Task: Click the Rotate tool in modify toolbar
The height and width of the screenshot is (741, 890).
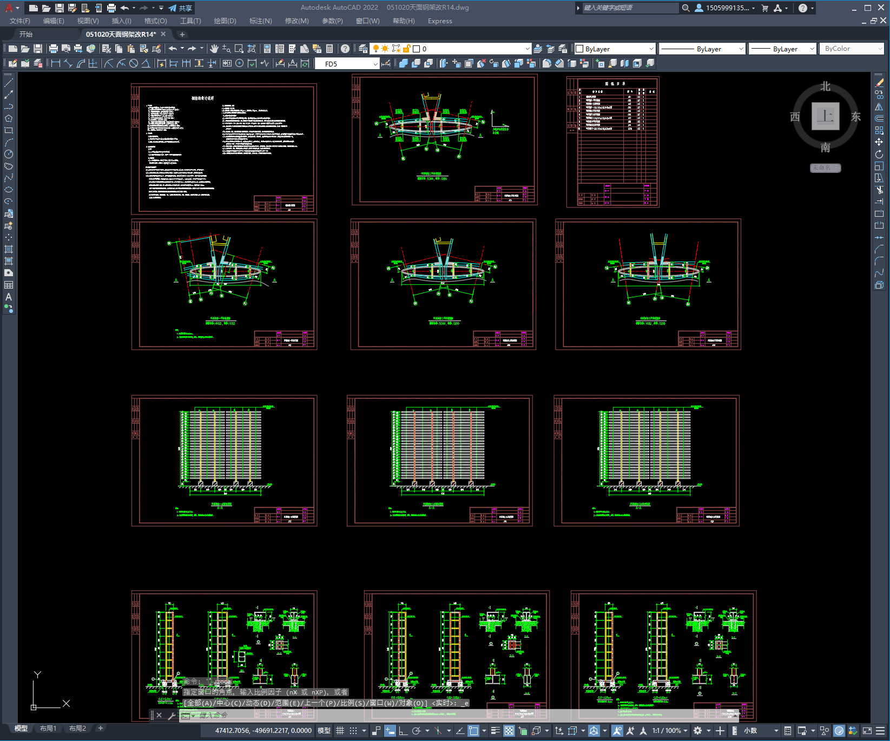Action: pos(879,154)
